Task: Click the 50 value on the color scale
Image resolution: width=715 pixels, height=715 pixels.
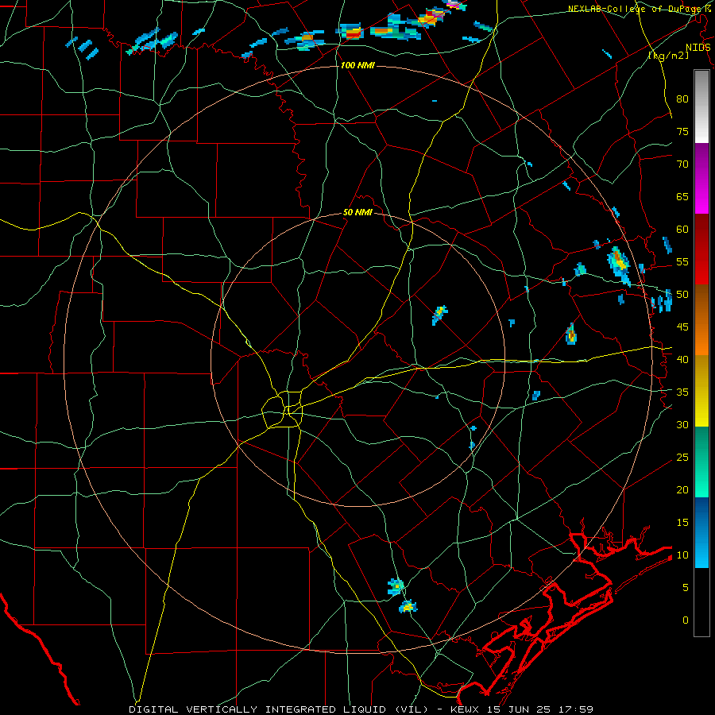Action: pos(682,295)
